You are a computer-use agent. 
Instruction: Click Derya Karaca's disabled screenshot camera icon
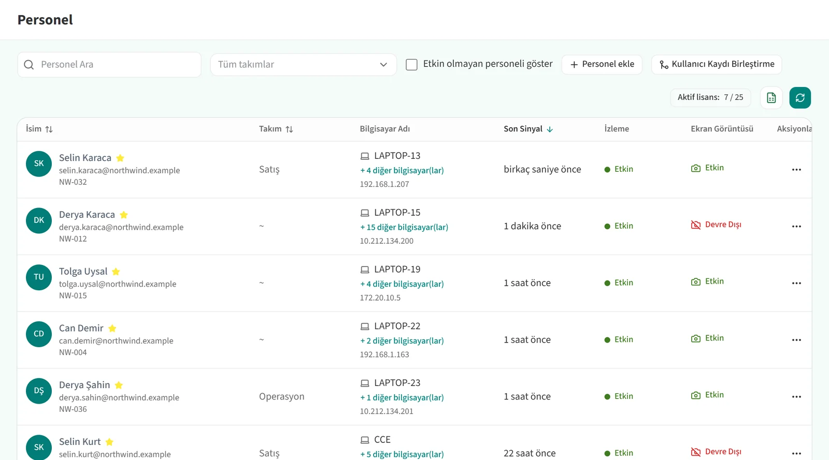point(696,225)
